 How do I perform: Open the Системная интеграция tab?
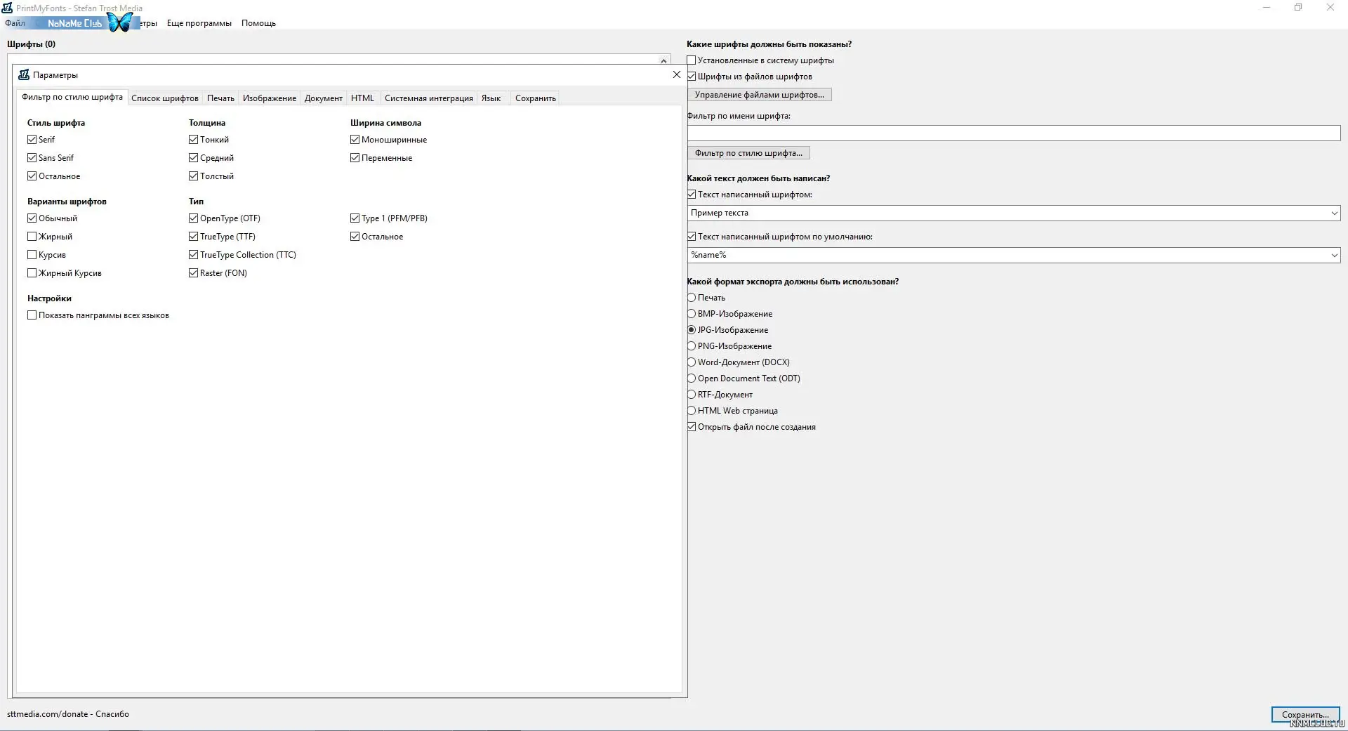pos(428,98)
